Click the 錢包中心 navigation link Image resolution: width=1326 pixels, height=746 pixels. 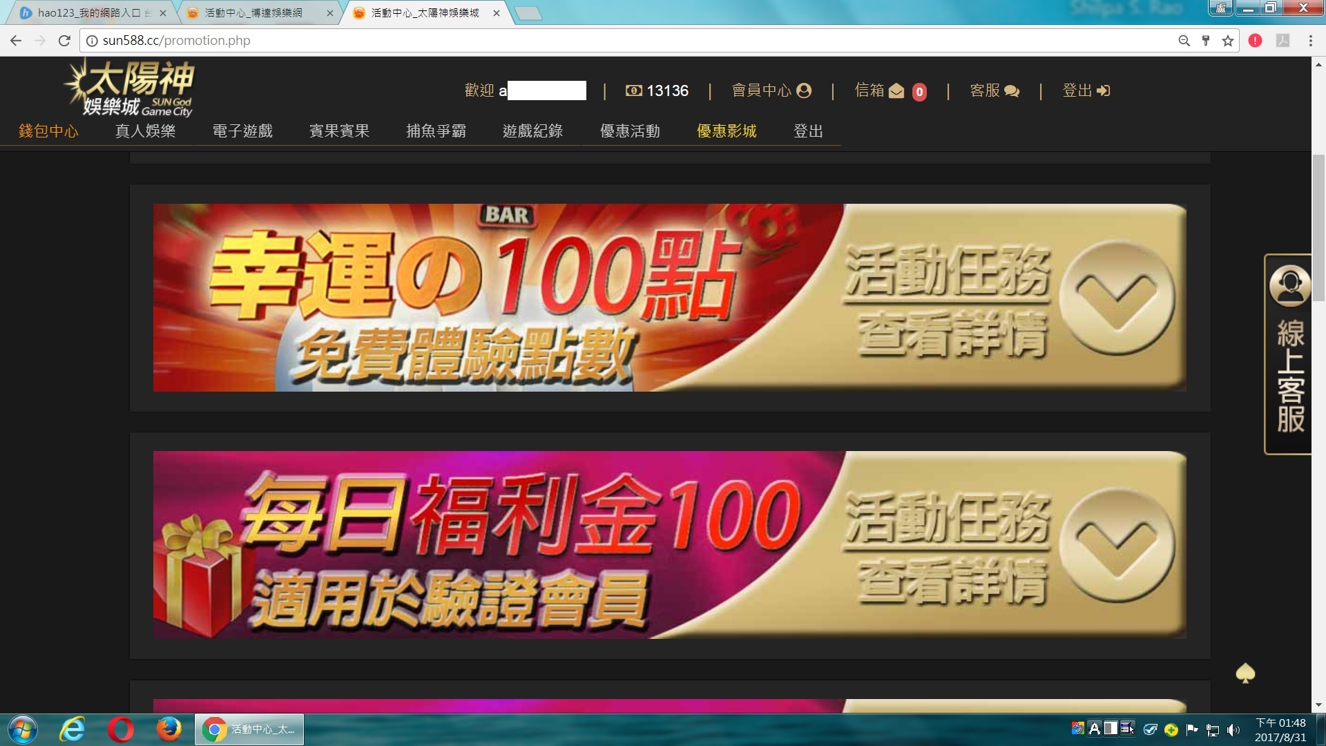48,131
